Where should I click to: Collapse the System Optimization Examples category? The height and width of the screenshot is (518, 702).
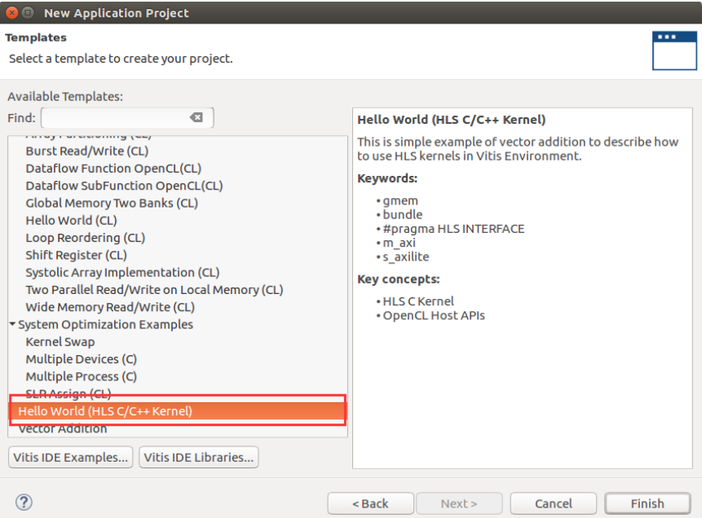(12, 324)
